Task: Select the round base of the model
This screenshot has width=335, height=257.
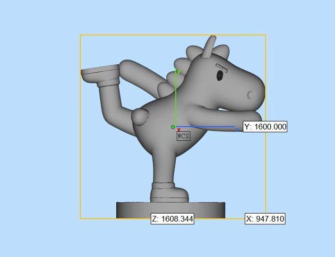Action: point(171,210)
